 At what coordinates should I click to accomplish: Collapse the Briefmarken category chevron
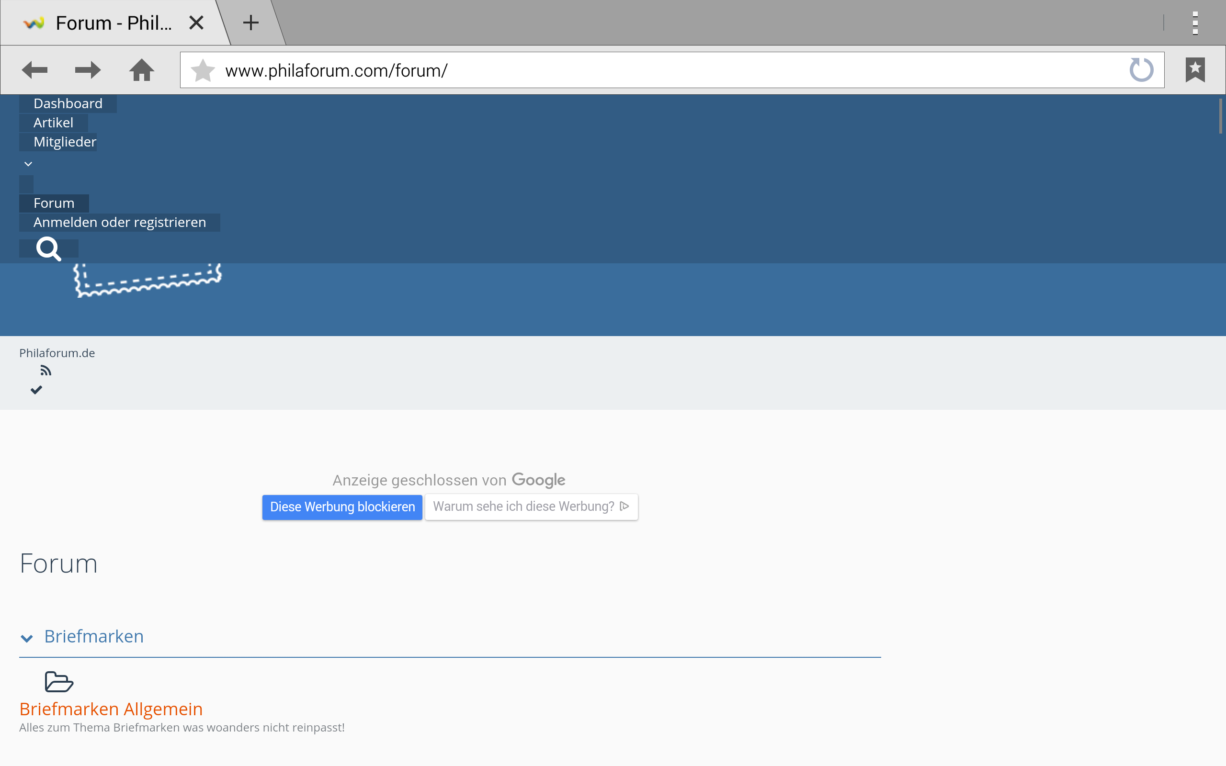tap(27, 638)
